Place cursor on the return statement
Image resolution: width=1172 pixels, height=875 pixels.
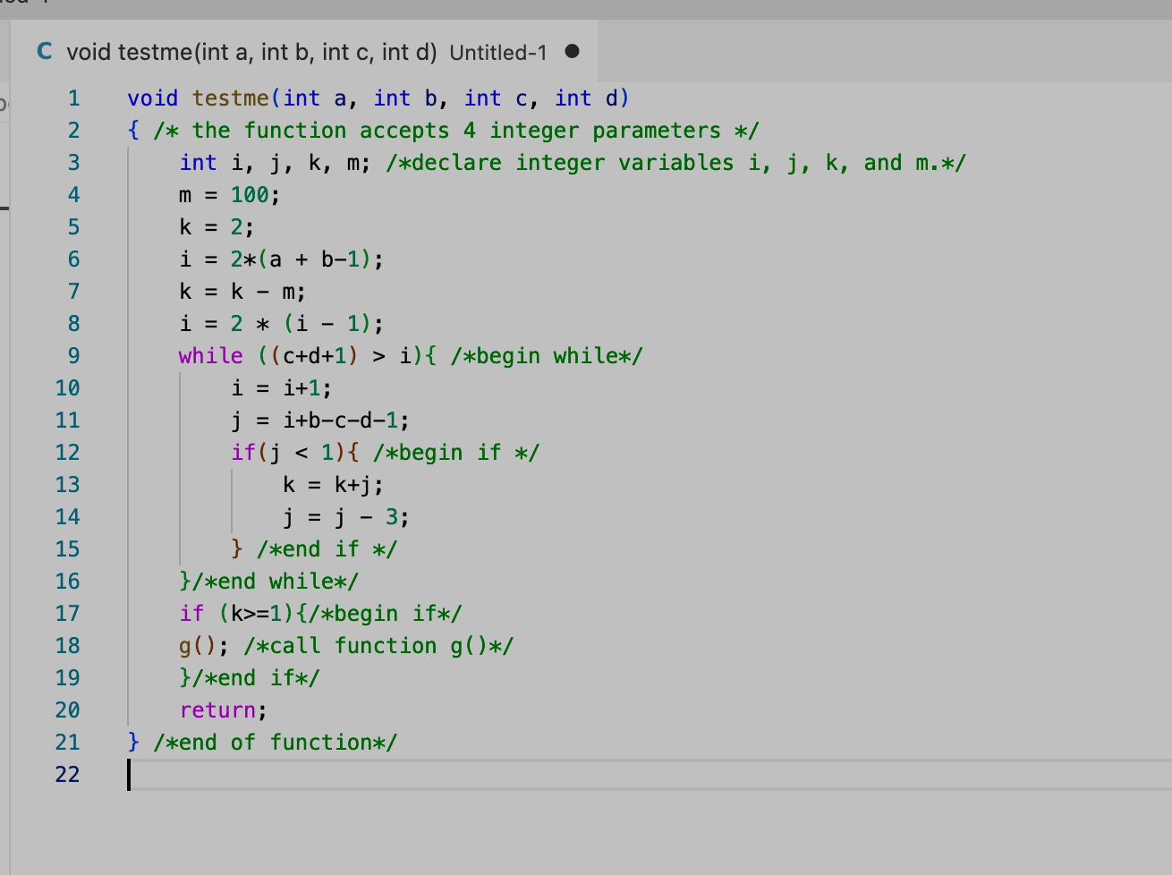[x=218, y=709]
